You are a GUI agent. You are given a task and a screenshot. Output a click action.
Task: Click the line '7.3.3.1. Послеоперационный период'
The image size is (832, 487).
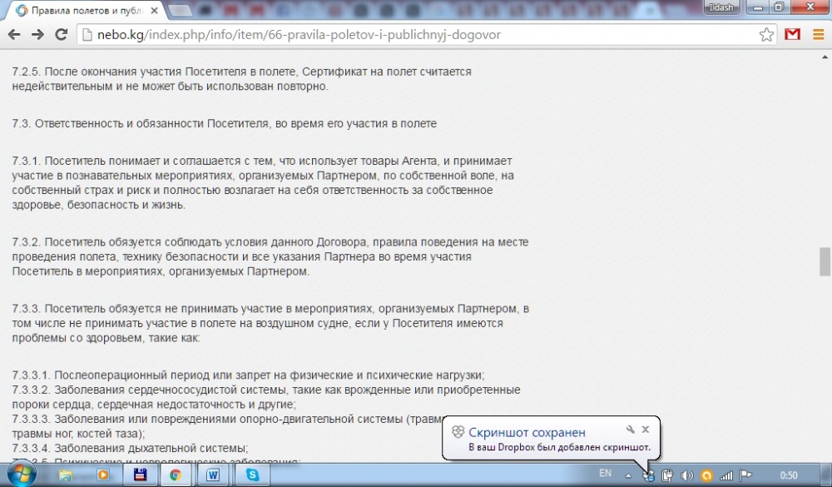coord(248,375)
